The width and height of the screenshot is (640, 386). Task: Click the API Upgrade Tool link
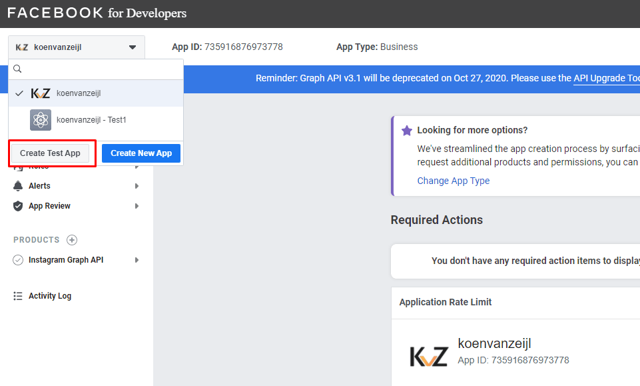point(607,78)
